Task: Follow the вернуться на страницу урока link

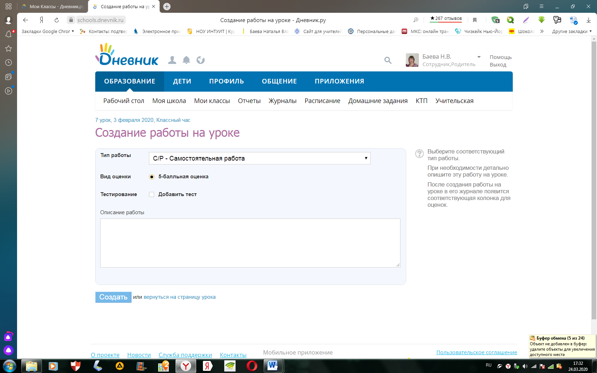Action: click(x=179, y=297)
